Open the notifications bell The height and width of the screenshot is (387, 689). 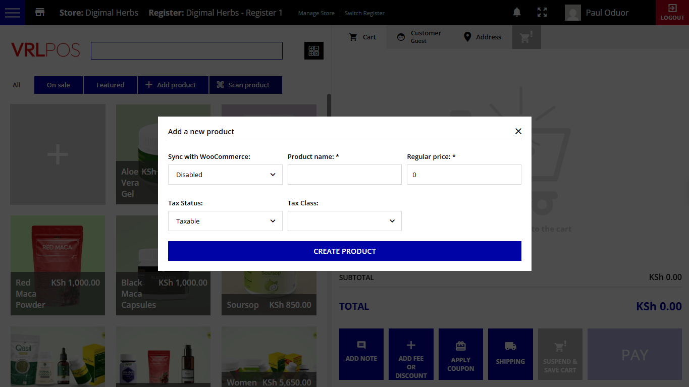pos(516,13)
